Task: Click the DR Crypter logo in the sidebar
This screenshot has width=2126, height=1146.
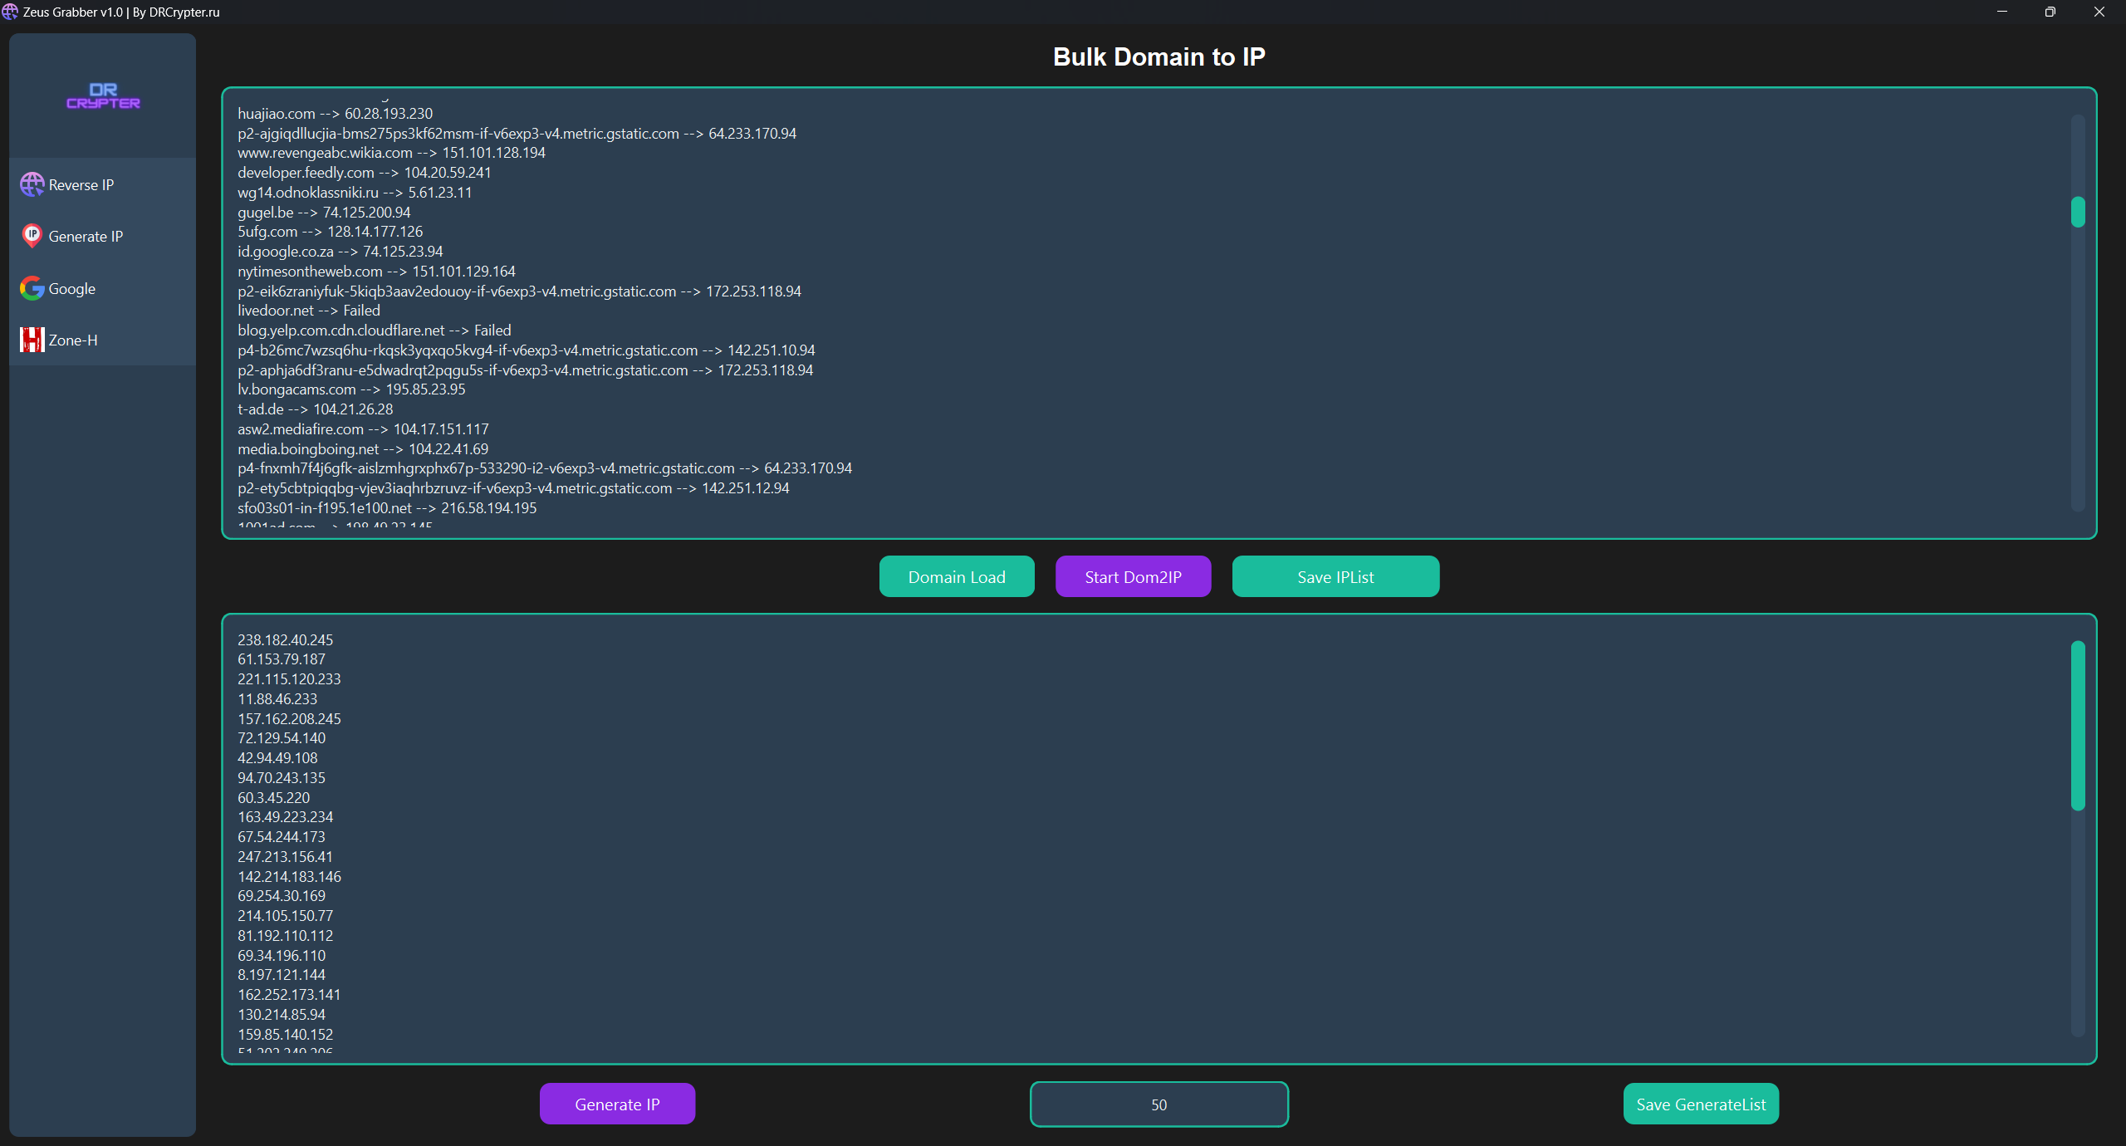Action: coord(102,96)
